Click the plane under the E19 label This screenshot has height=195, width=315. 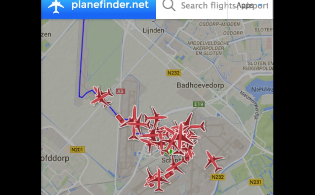click(x=193, y=123)
